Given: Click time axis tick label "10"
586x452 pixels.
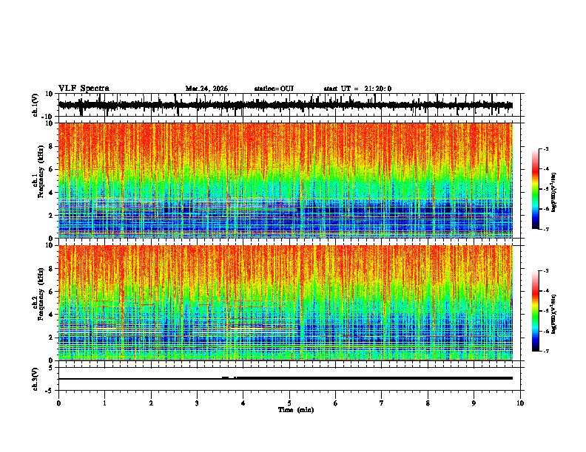Looking at the screenshot, I should point(520,403).
